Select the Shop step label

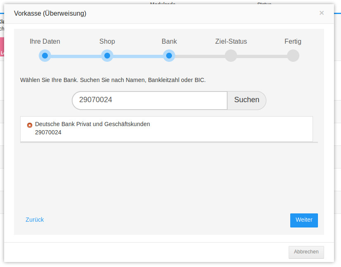tap(107, 42)
